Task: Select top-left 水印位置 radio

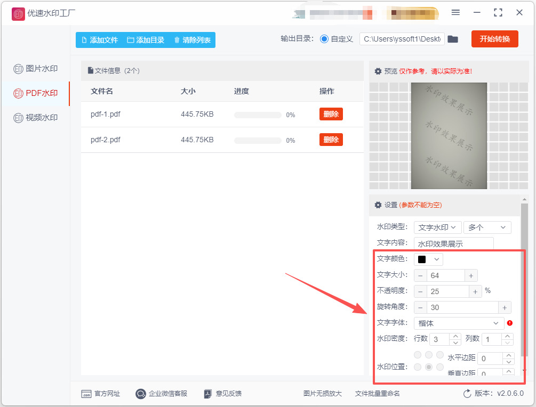Action: coord(418,355)
